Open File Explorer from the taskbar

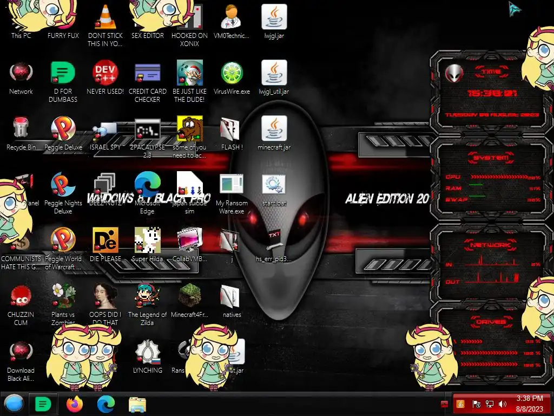[137, 404]
